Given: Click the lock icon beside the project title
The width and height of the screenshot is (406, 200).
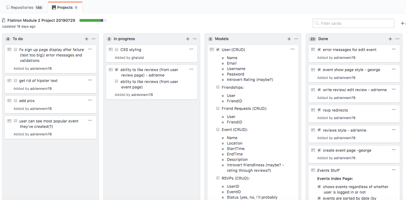Looking at the screenshot, I should click(x=3, y=20).
